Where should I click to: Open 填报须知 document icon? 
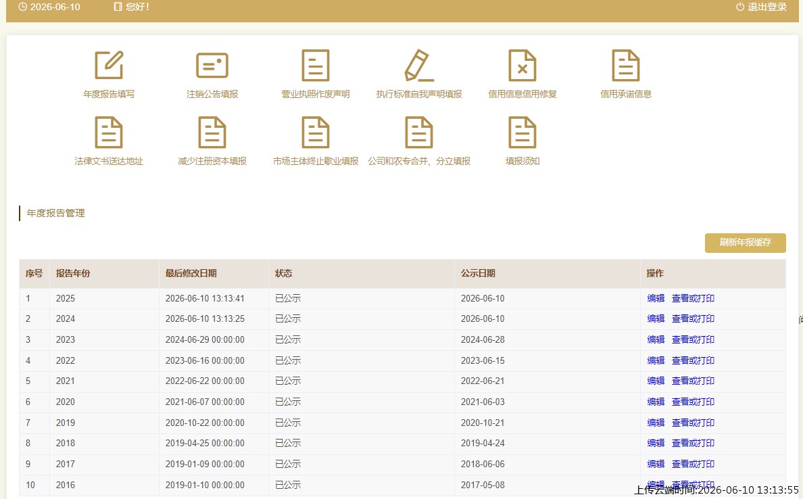click(522, 132)
